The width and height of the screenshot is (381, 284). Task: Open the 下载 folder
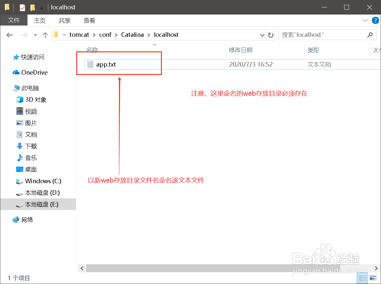coord(31,146)
